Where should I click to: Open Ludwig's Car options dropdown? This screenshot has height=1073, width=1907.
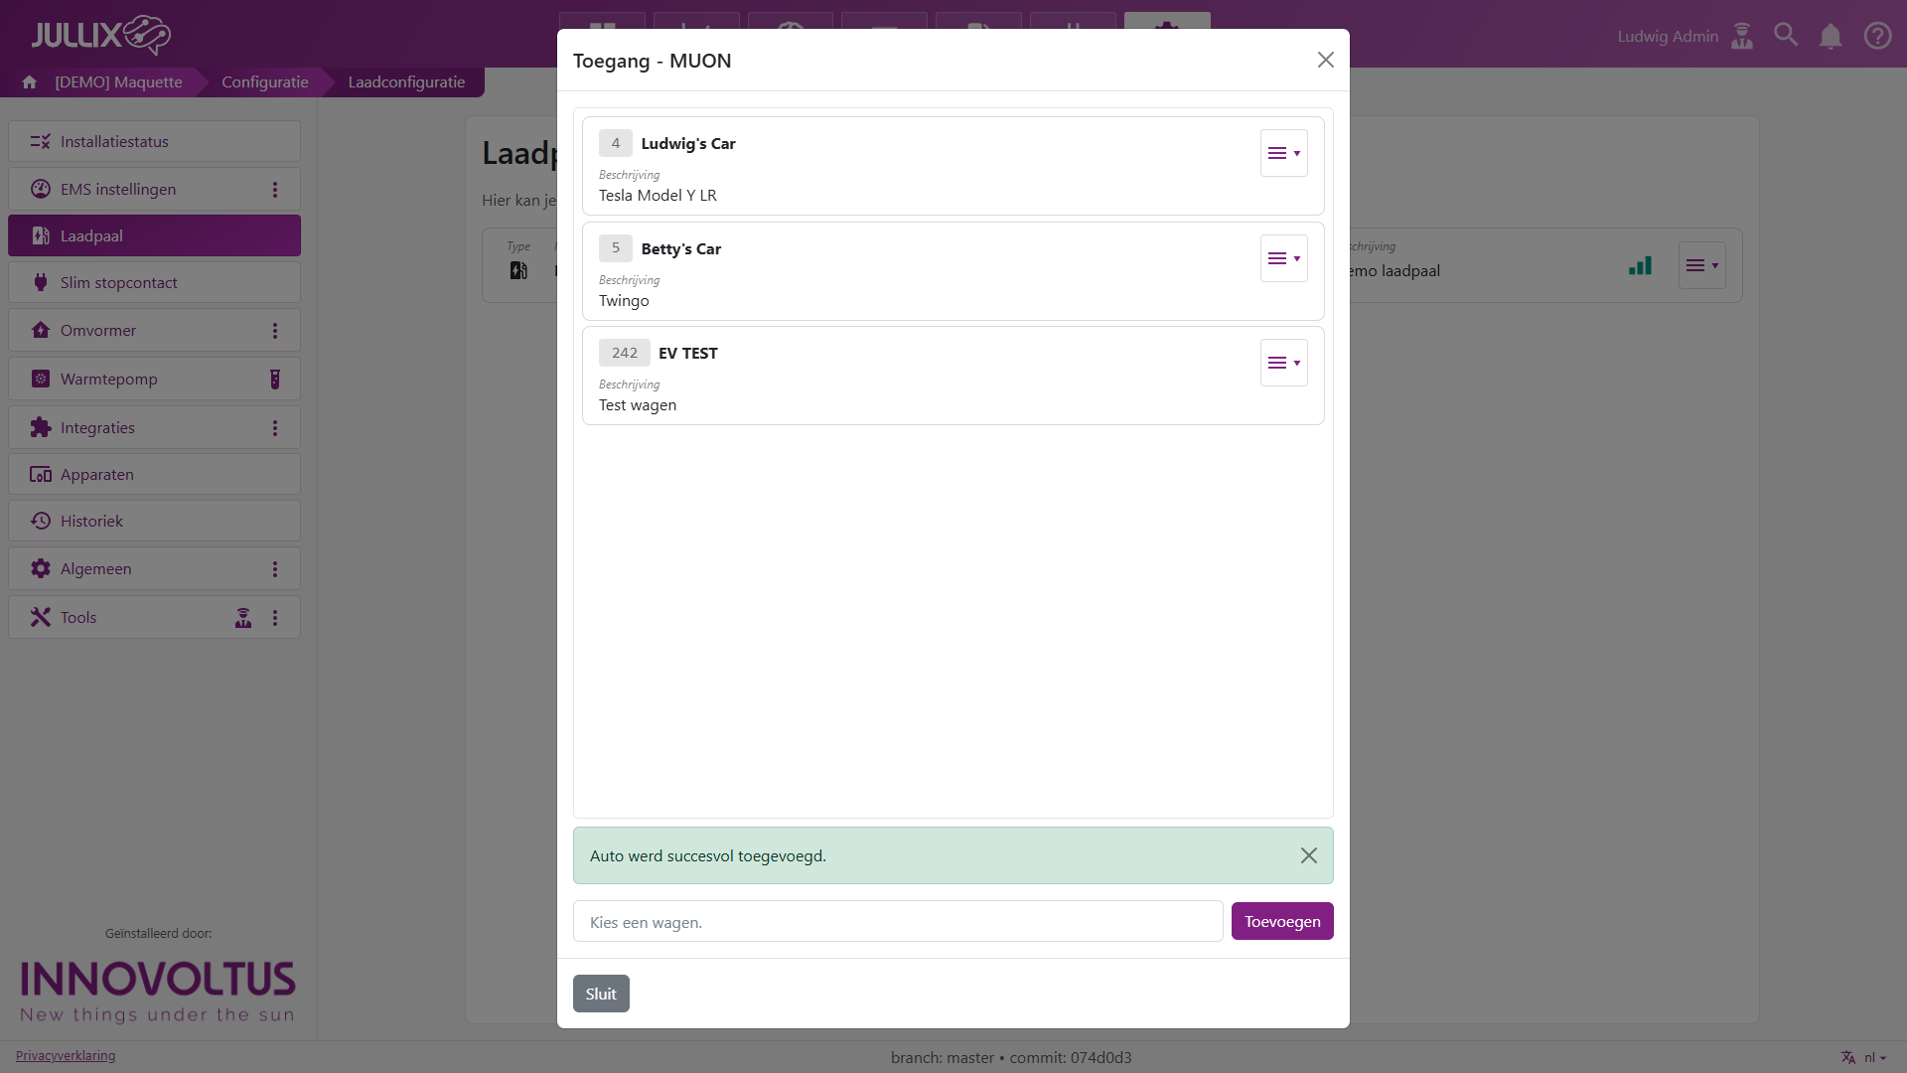1283,153
